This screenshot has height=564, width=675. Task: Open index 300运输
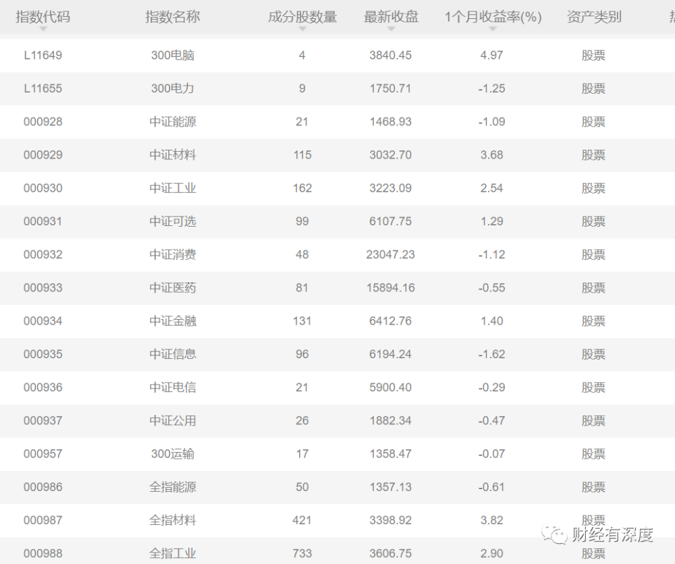point(173,454)
